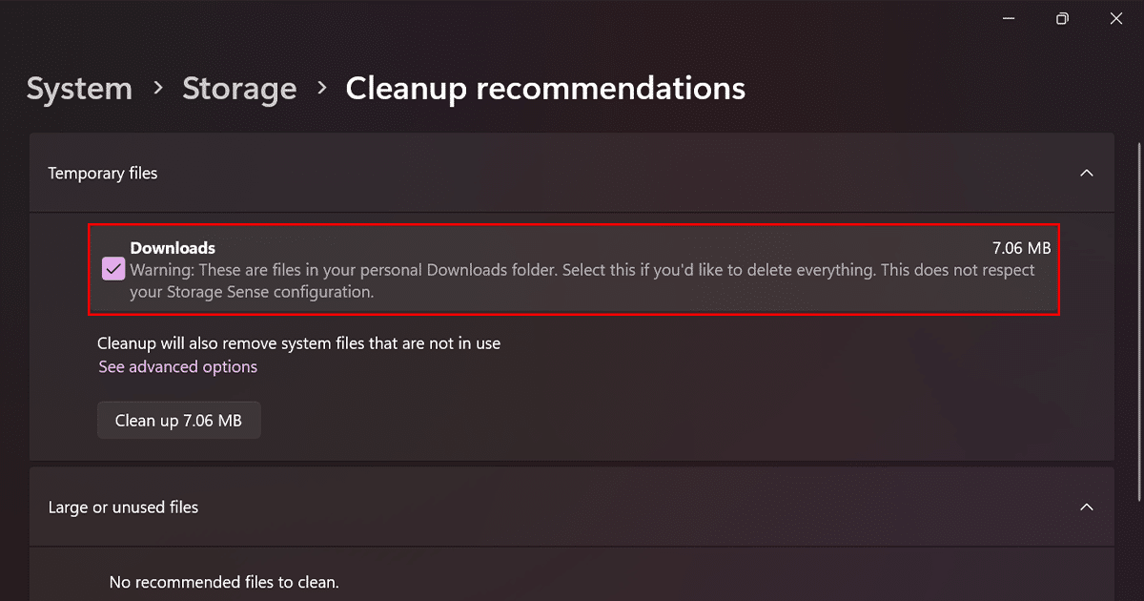Collapse the Temporary files section chevron
1144x601 pixels.
click(x=1086, y=174)
